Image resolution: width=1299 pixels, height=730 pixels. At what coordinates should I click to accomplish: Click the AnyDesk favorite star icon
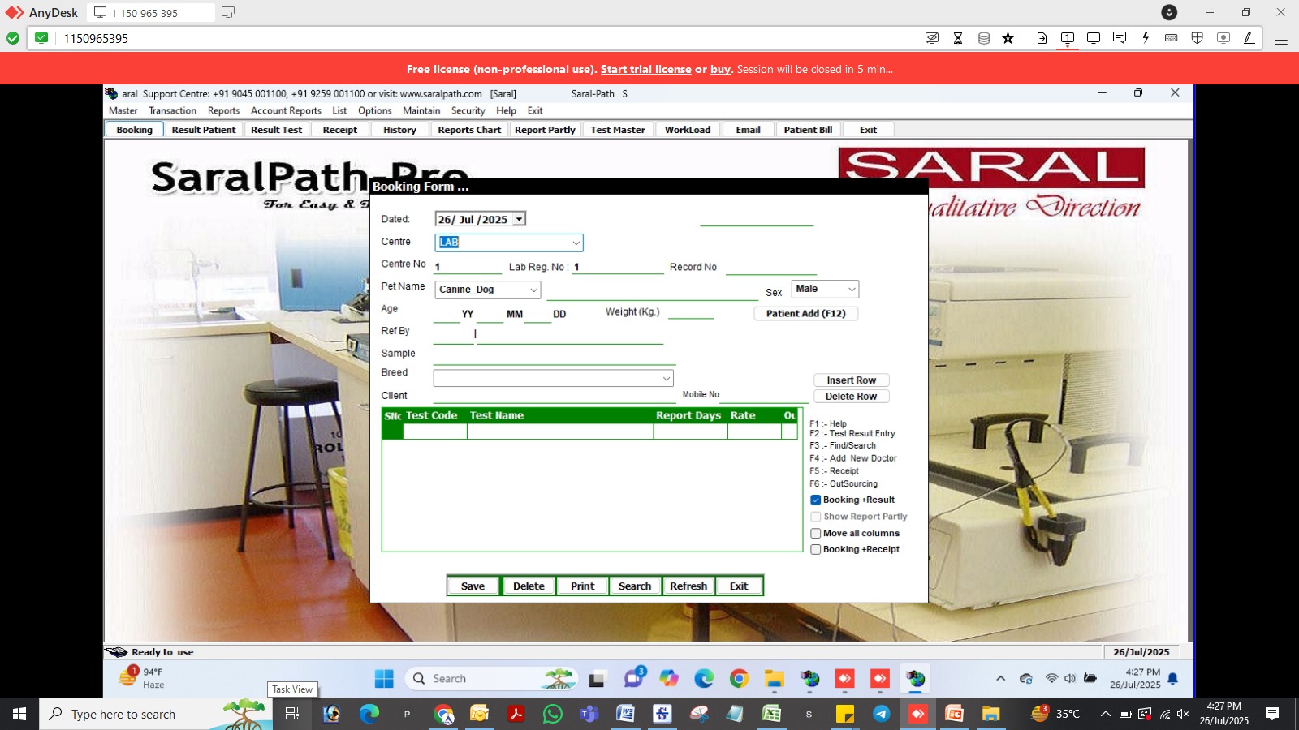(1008, 38)
